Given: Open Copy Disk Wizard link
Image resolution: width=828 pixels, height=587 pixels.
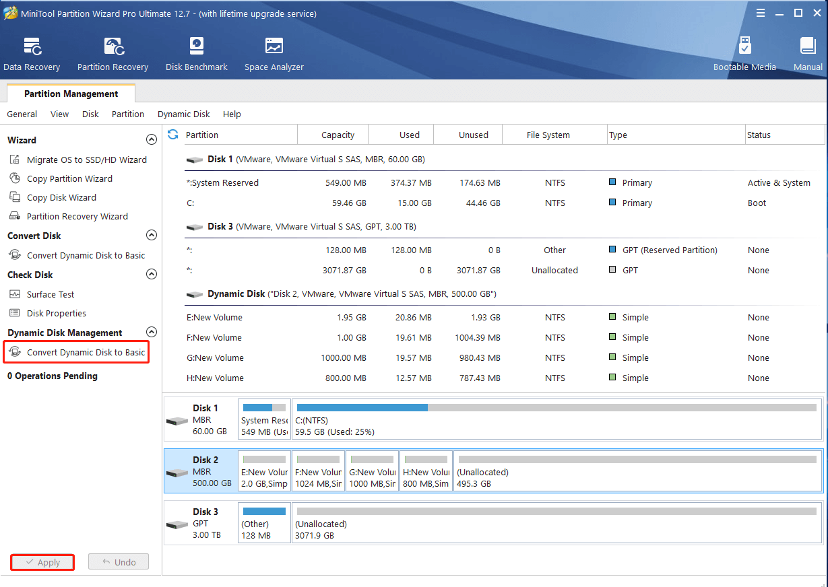Looking at the screenshot, I should [x=61, y=197].
